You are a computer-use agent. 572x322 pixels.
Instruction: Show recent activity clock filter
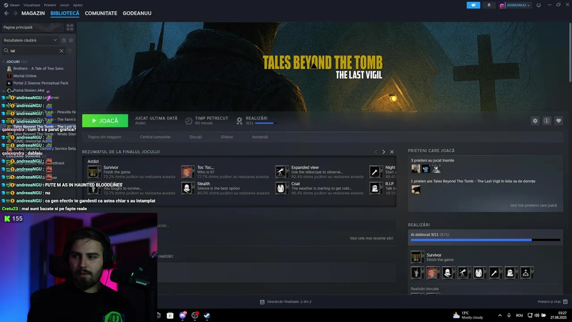point(63,40)
